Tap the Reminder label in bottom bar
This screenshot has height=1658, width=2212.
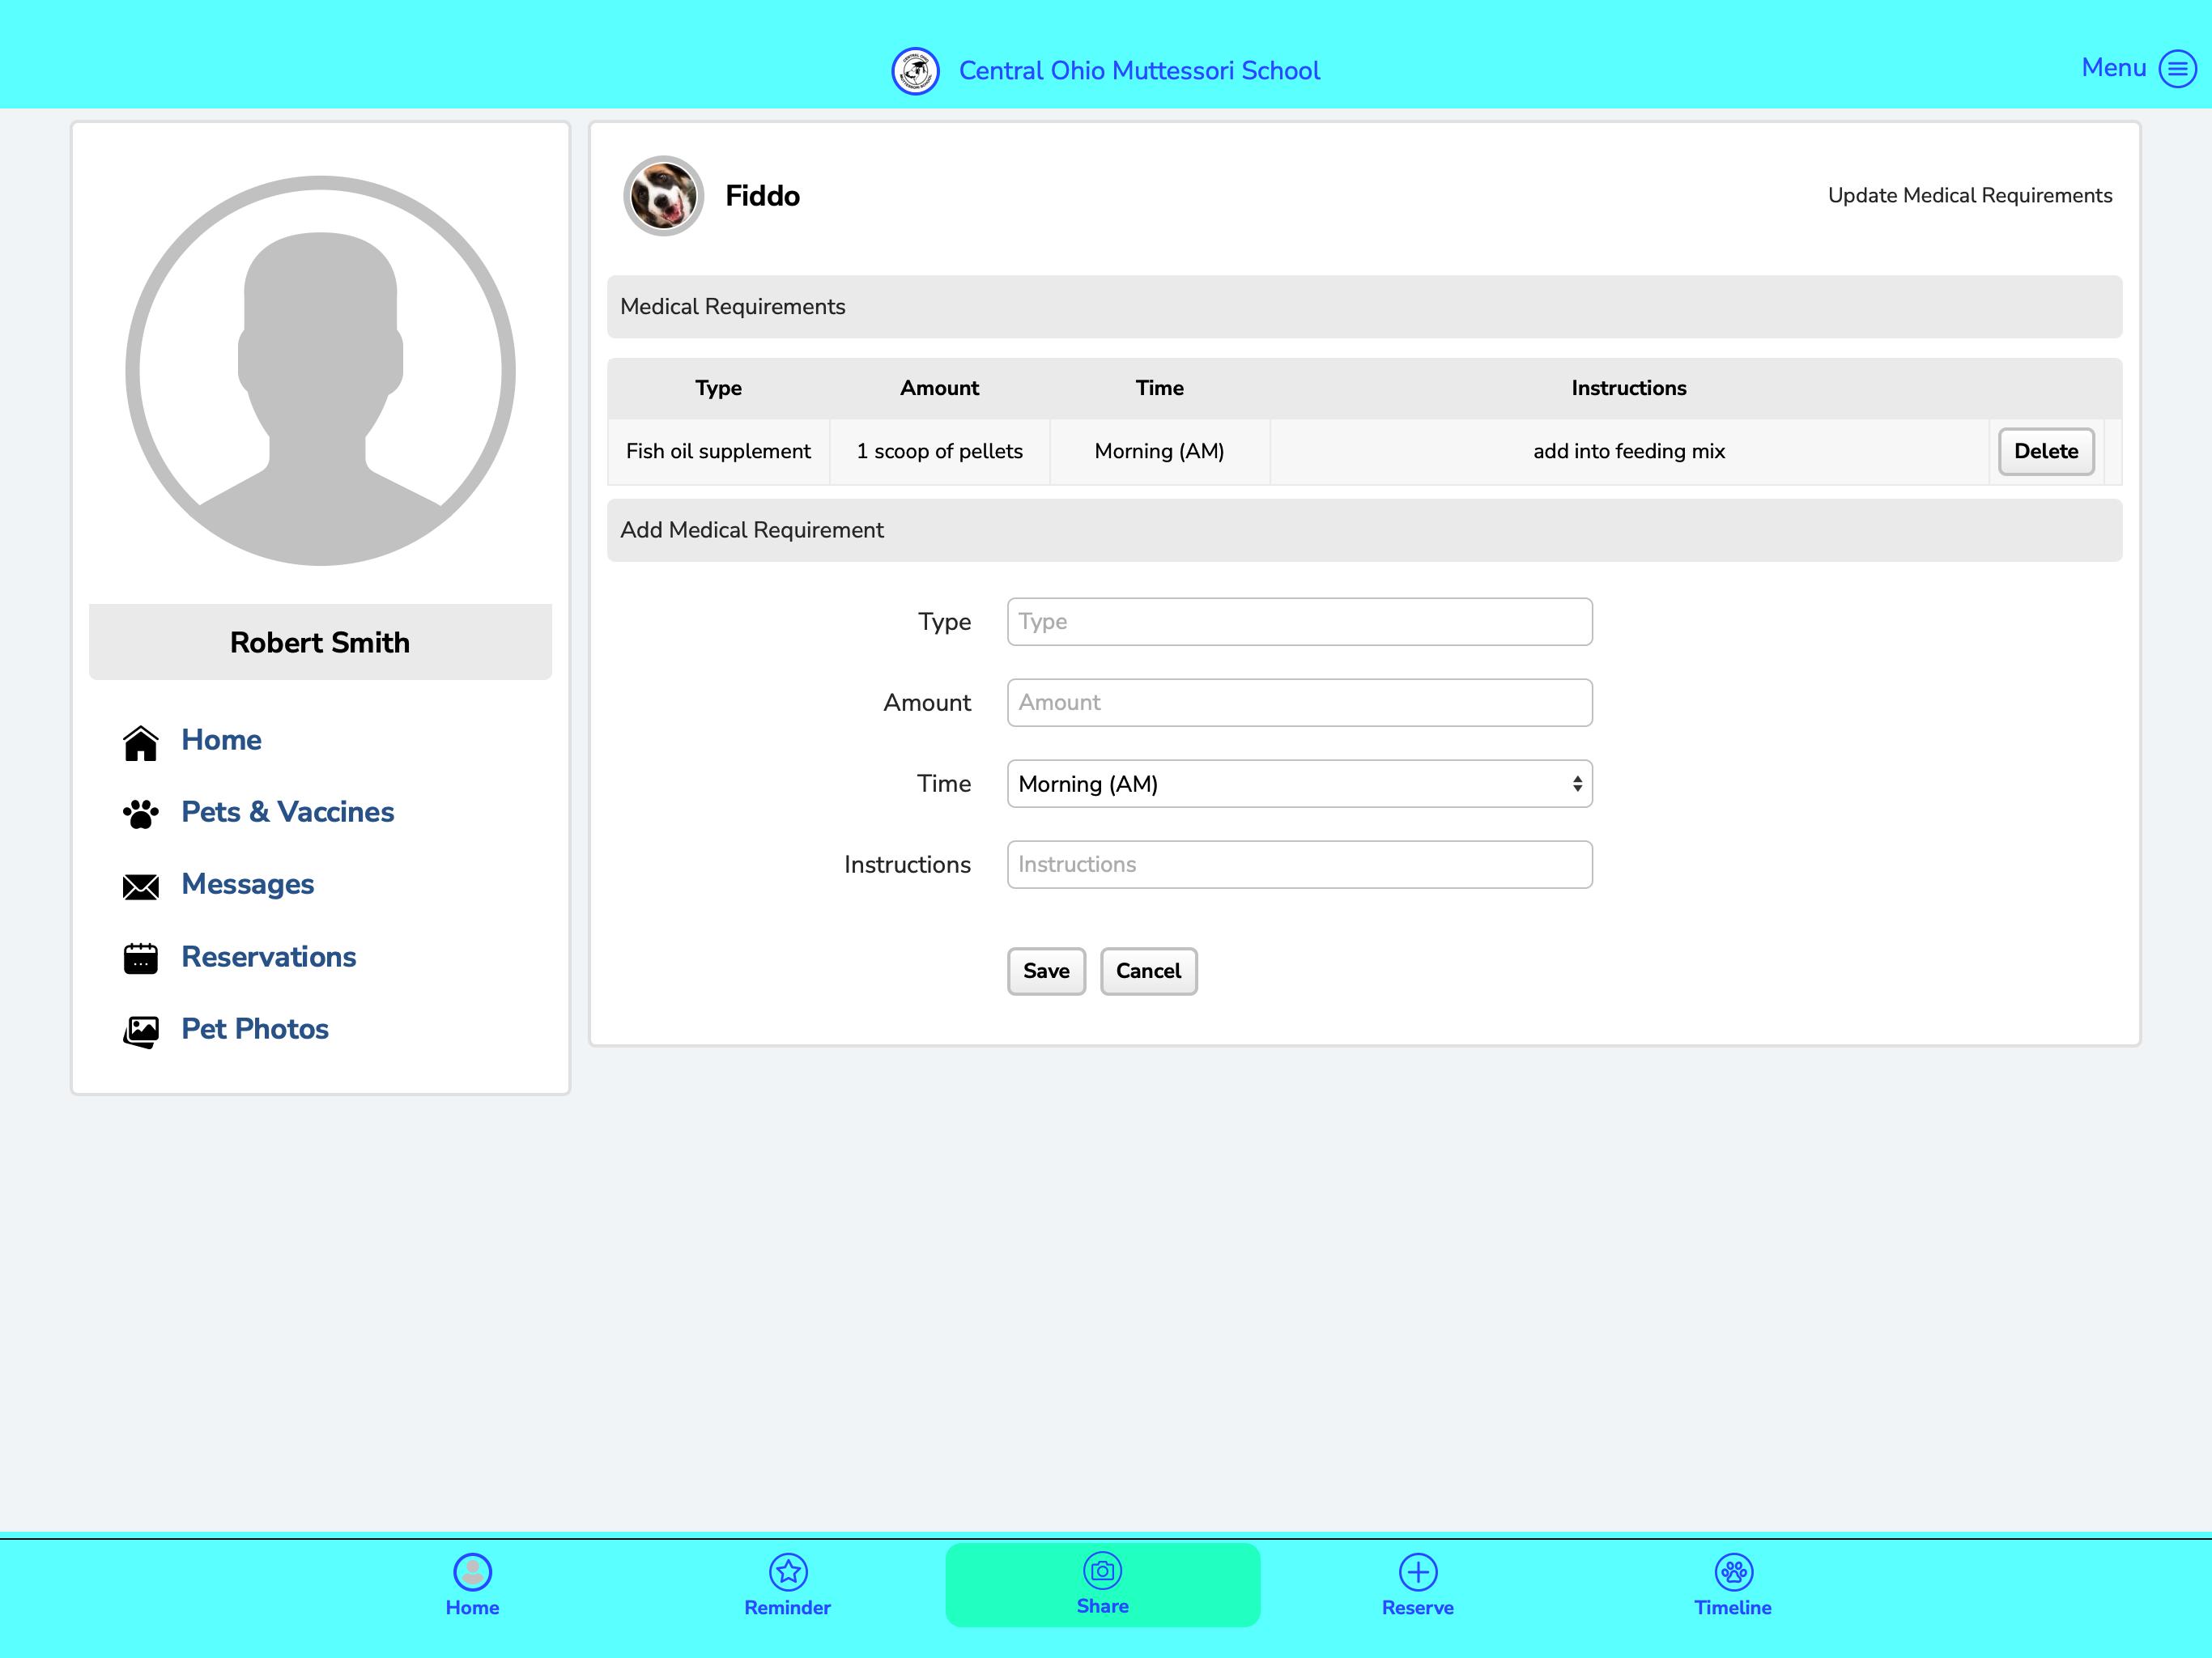pos(788,1608)
